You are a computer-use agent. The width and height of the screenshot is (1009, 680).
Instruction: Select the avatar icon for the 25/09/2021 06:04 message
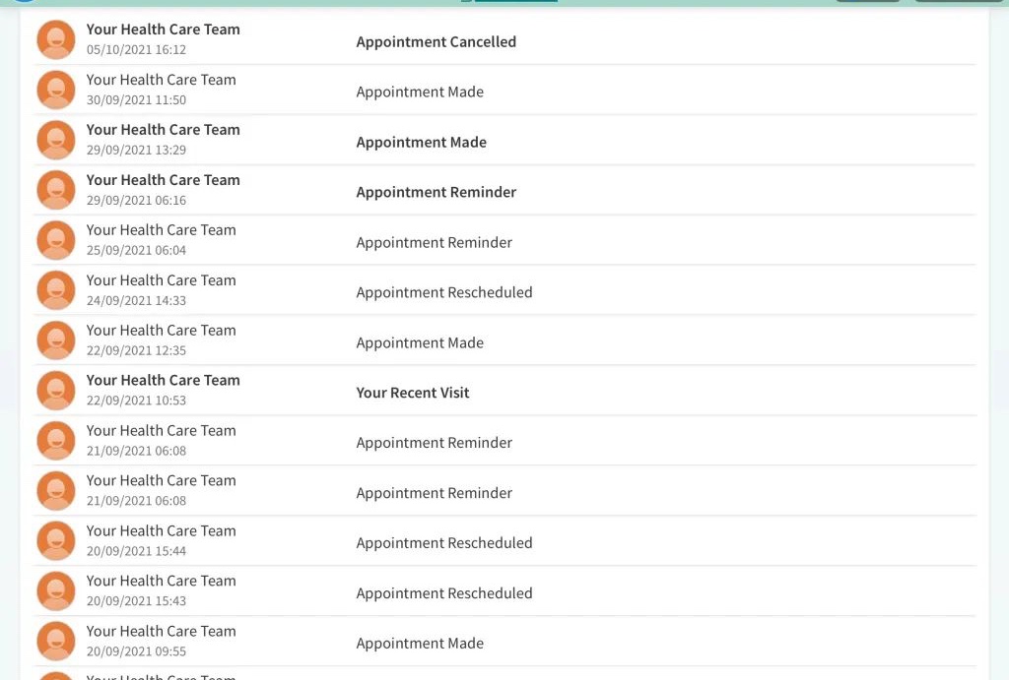(56, 240)
